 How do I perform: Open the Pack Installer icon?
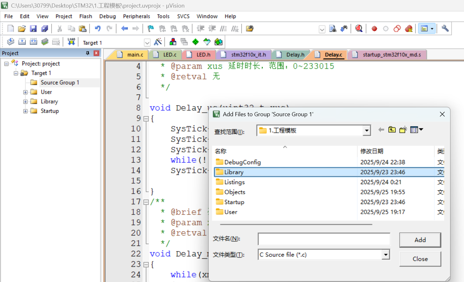coord(219,42)
